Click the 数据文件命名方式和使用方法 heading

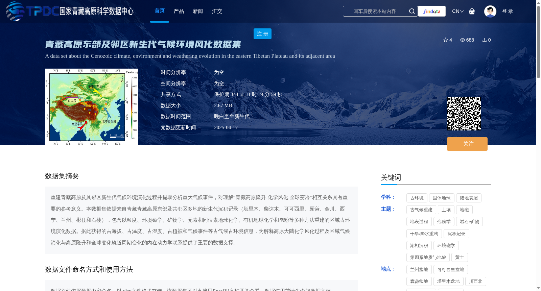click(x=89, y=269)
